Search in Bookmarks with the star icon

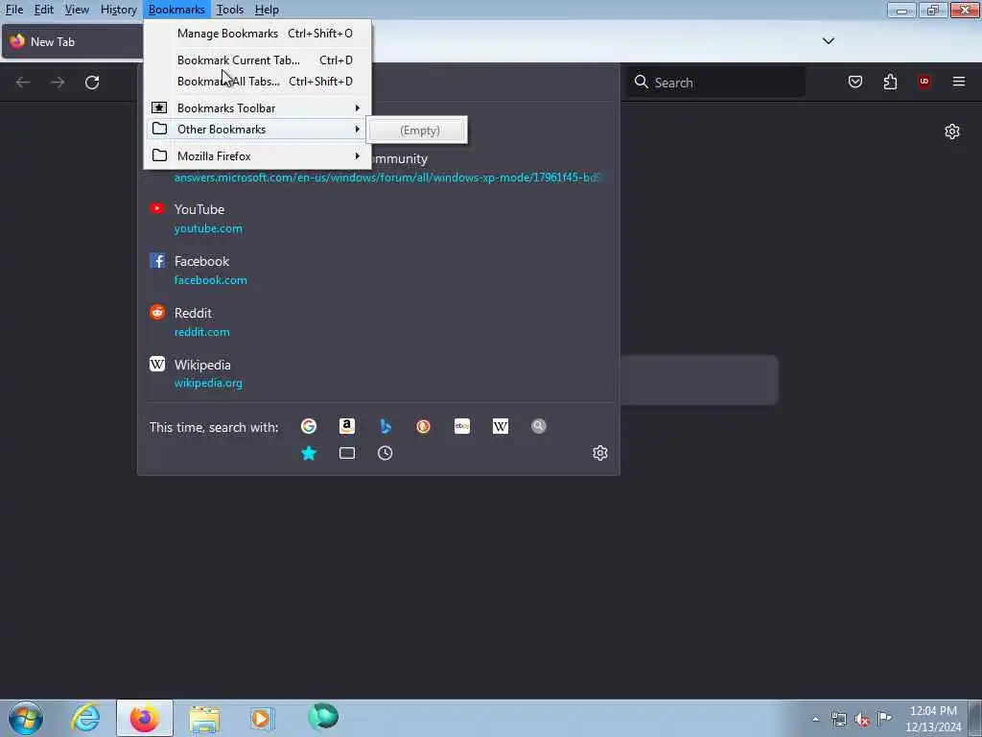click(x=309, y=453)
